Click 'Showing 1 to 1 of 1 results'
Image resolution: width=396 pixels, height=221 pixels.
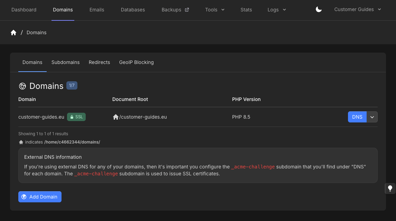[43, 134]
